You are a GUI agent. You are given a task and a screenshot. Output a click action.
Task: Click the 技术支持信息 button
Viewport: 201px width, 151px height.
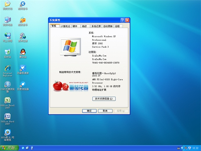click(x=104, y=99)
